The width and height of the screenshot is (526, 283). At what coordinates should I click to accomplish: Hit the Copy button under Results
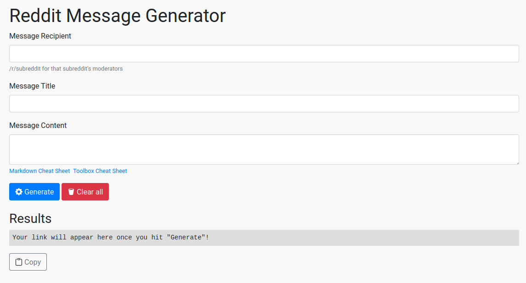tap(28, 262)
